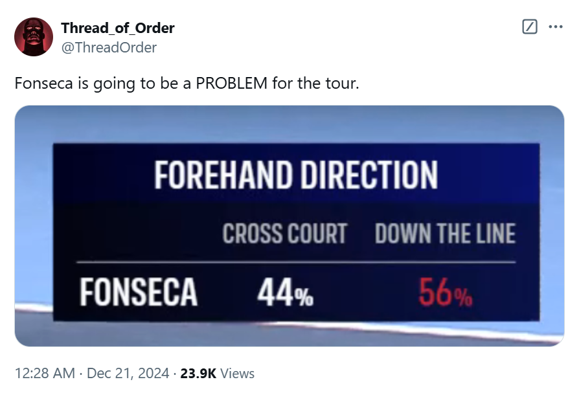Click the FOREHAND DIRECTION heading in image
The image size is (579, 395).
coord(295,175)
